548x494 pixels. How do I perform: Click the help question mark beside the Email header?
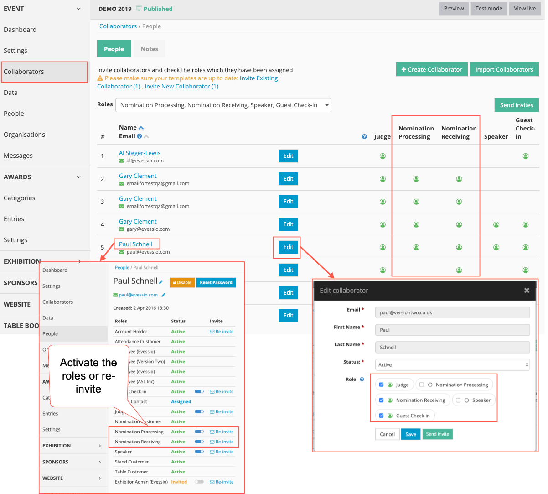(140, 137)
